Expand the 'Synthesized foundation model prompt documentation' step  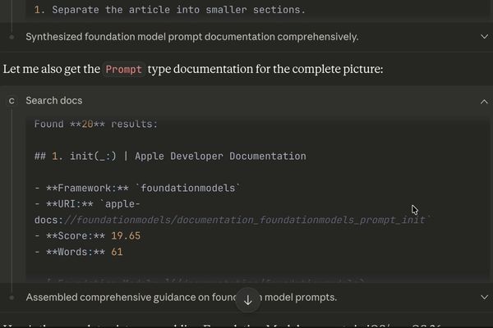[484, 37]
